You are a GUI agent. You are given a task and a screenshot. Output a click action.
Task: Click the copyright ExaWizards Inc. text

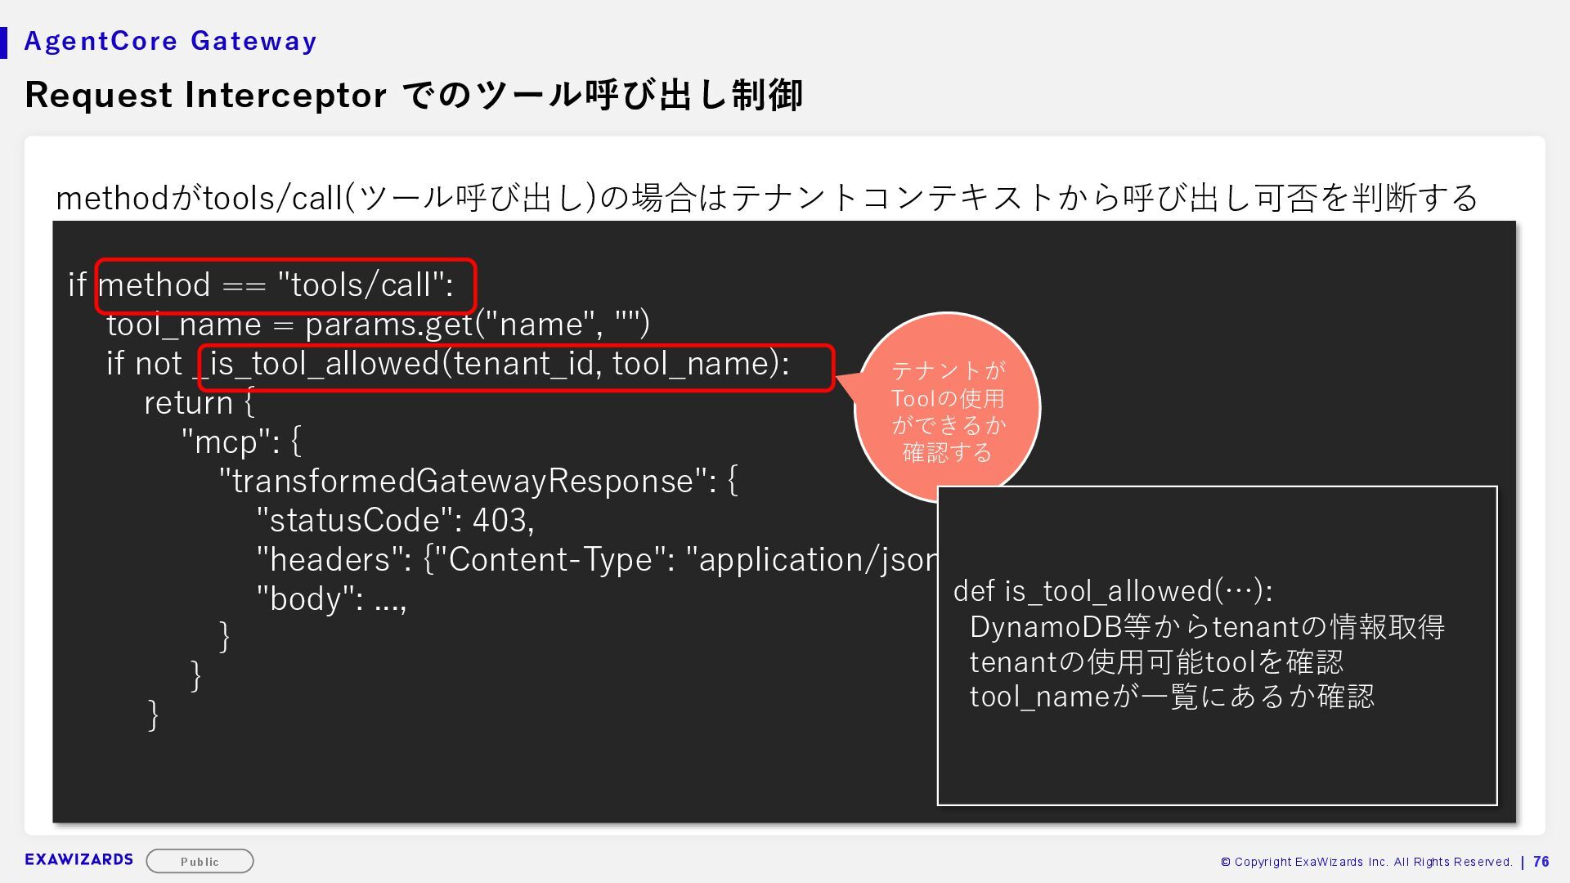[x=1366, y=862]
